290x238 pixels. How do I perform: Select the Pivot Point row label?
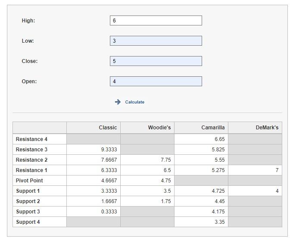[x=29, y=181]
